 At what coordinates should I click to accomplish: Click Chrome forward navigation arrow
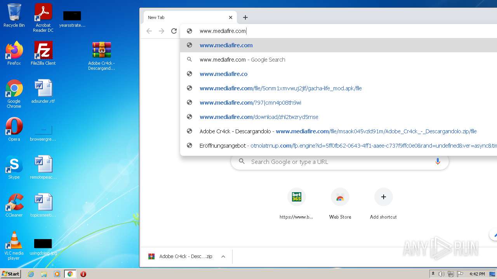(x=162, y=31)
